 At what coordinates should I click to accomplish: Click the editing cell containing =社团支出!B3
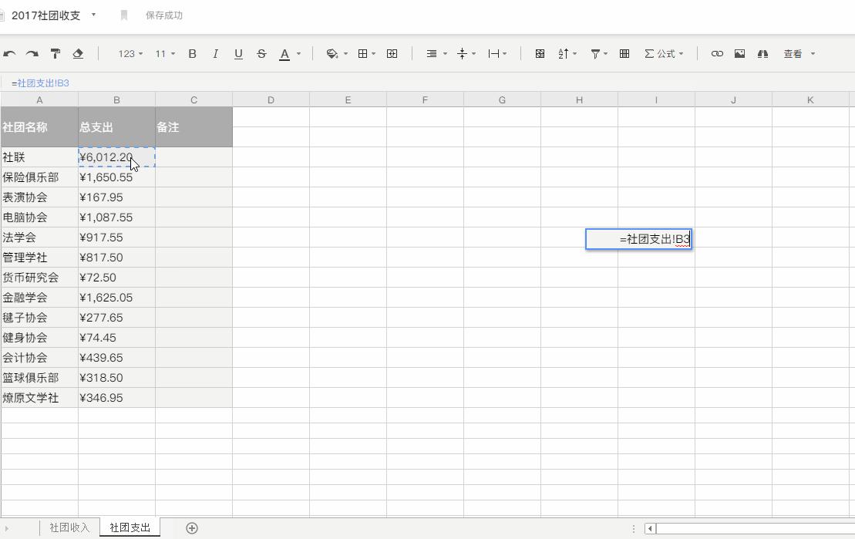[x=638, y=239]
